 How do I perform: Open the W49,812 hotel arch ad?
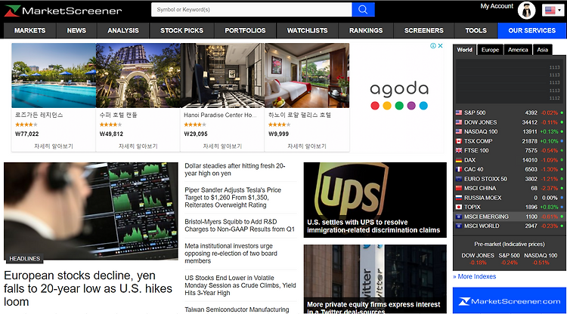click(138, 97)
